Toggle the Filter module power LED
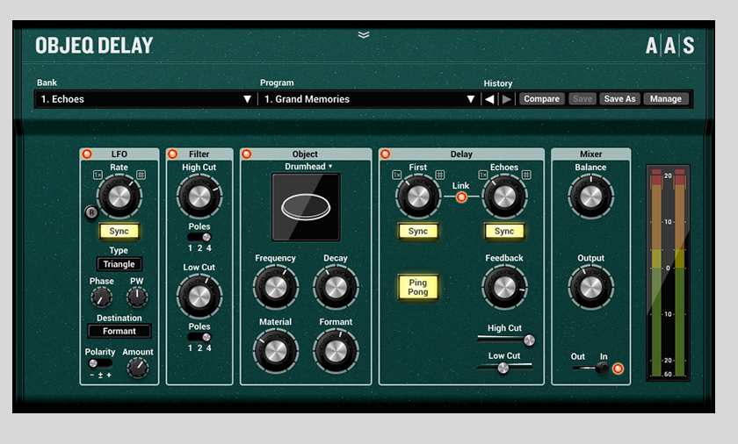 (173, 154)
